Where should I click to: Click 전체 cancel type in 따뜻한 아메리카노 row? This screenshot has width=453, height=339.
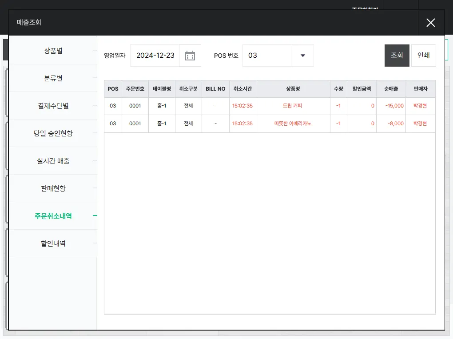pos(188,124)
